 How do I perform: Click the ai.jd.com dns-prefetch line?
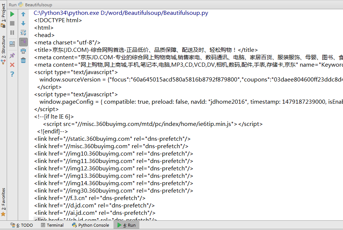[x=95, y=213]
